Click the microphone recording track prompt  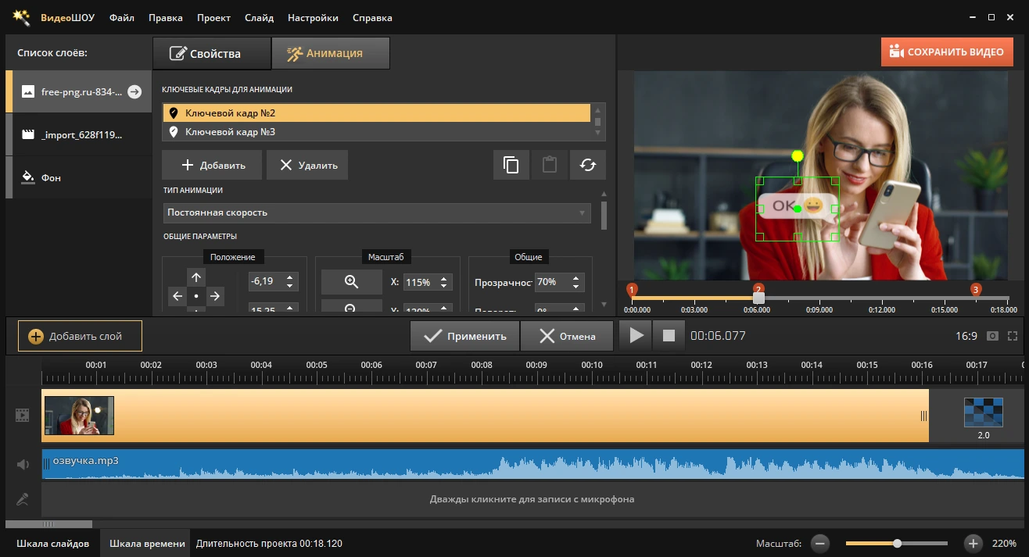532,499
